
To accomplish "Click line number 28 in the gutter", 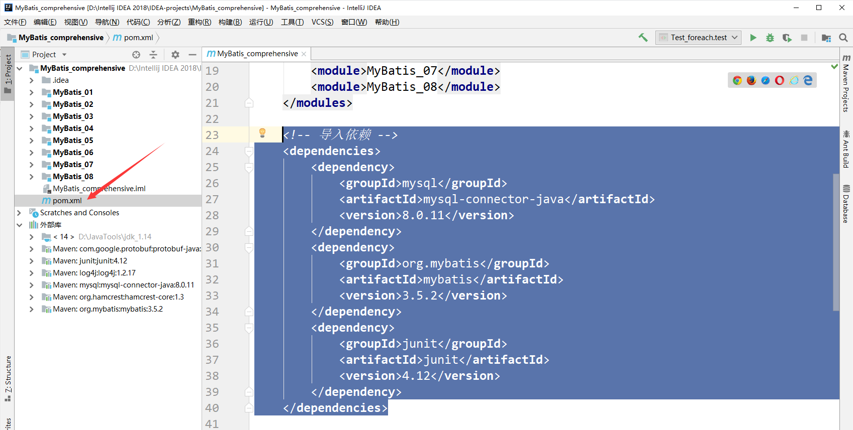I will [x=212, y=215].
